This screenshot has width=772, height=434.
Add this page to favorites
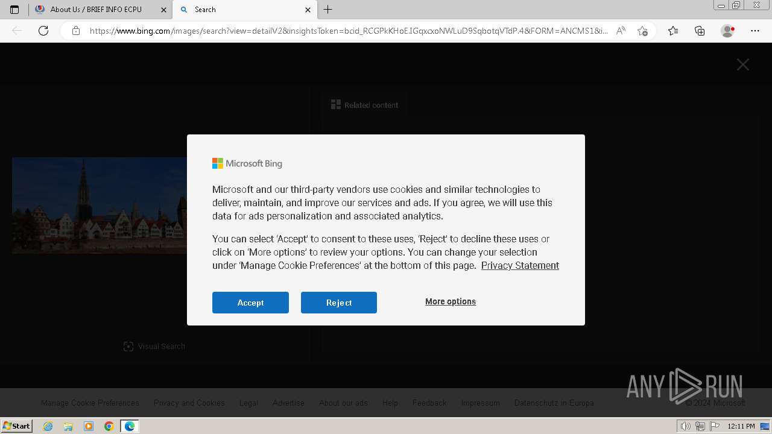pos(642,31)
